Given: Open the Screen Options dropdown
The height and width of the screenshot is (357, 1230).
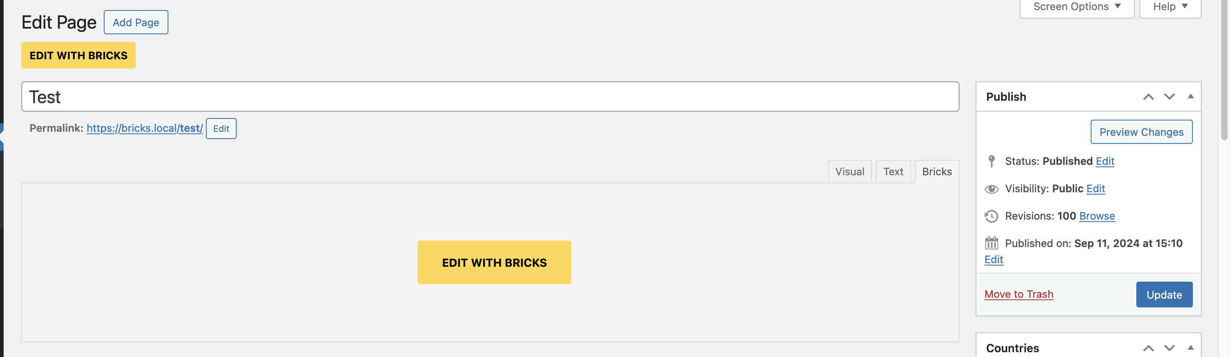Looking at the screenshot, I should click(x=1076, y=7).
